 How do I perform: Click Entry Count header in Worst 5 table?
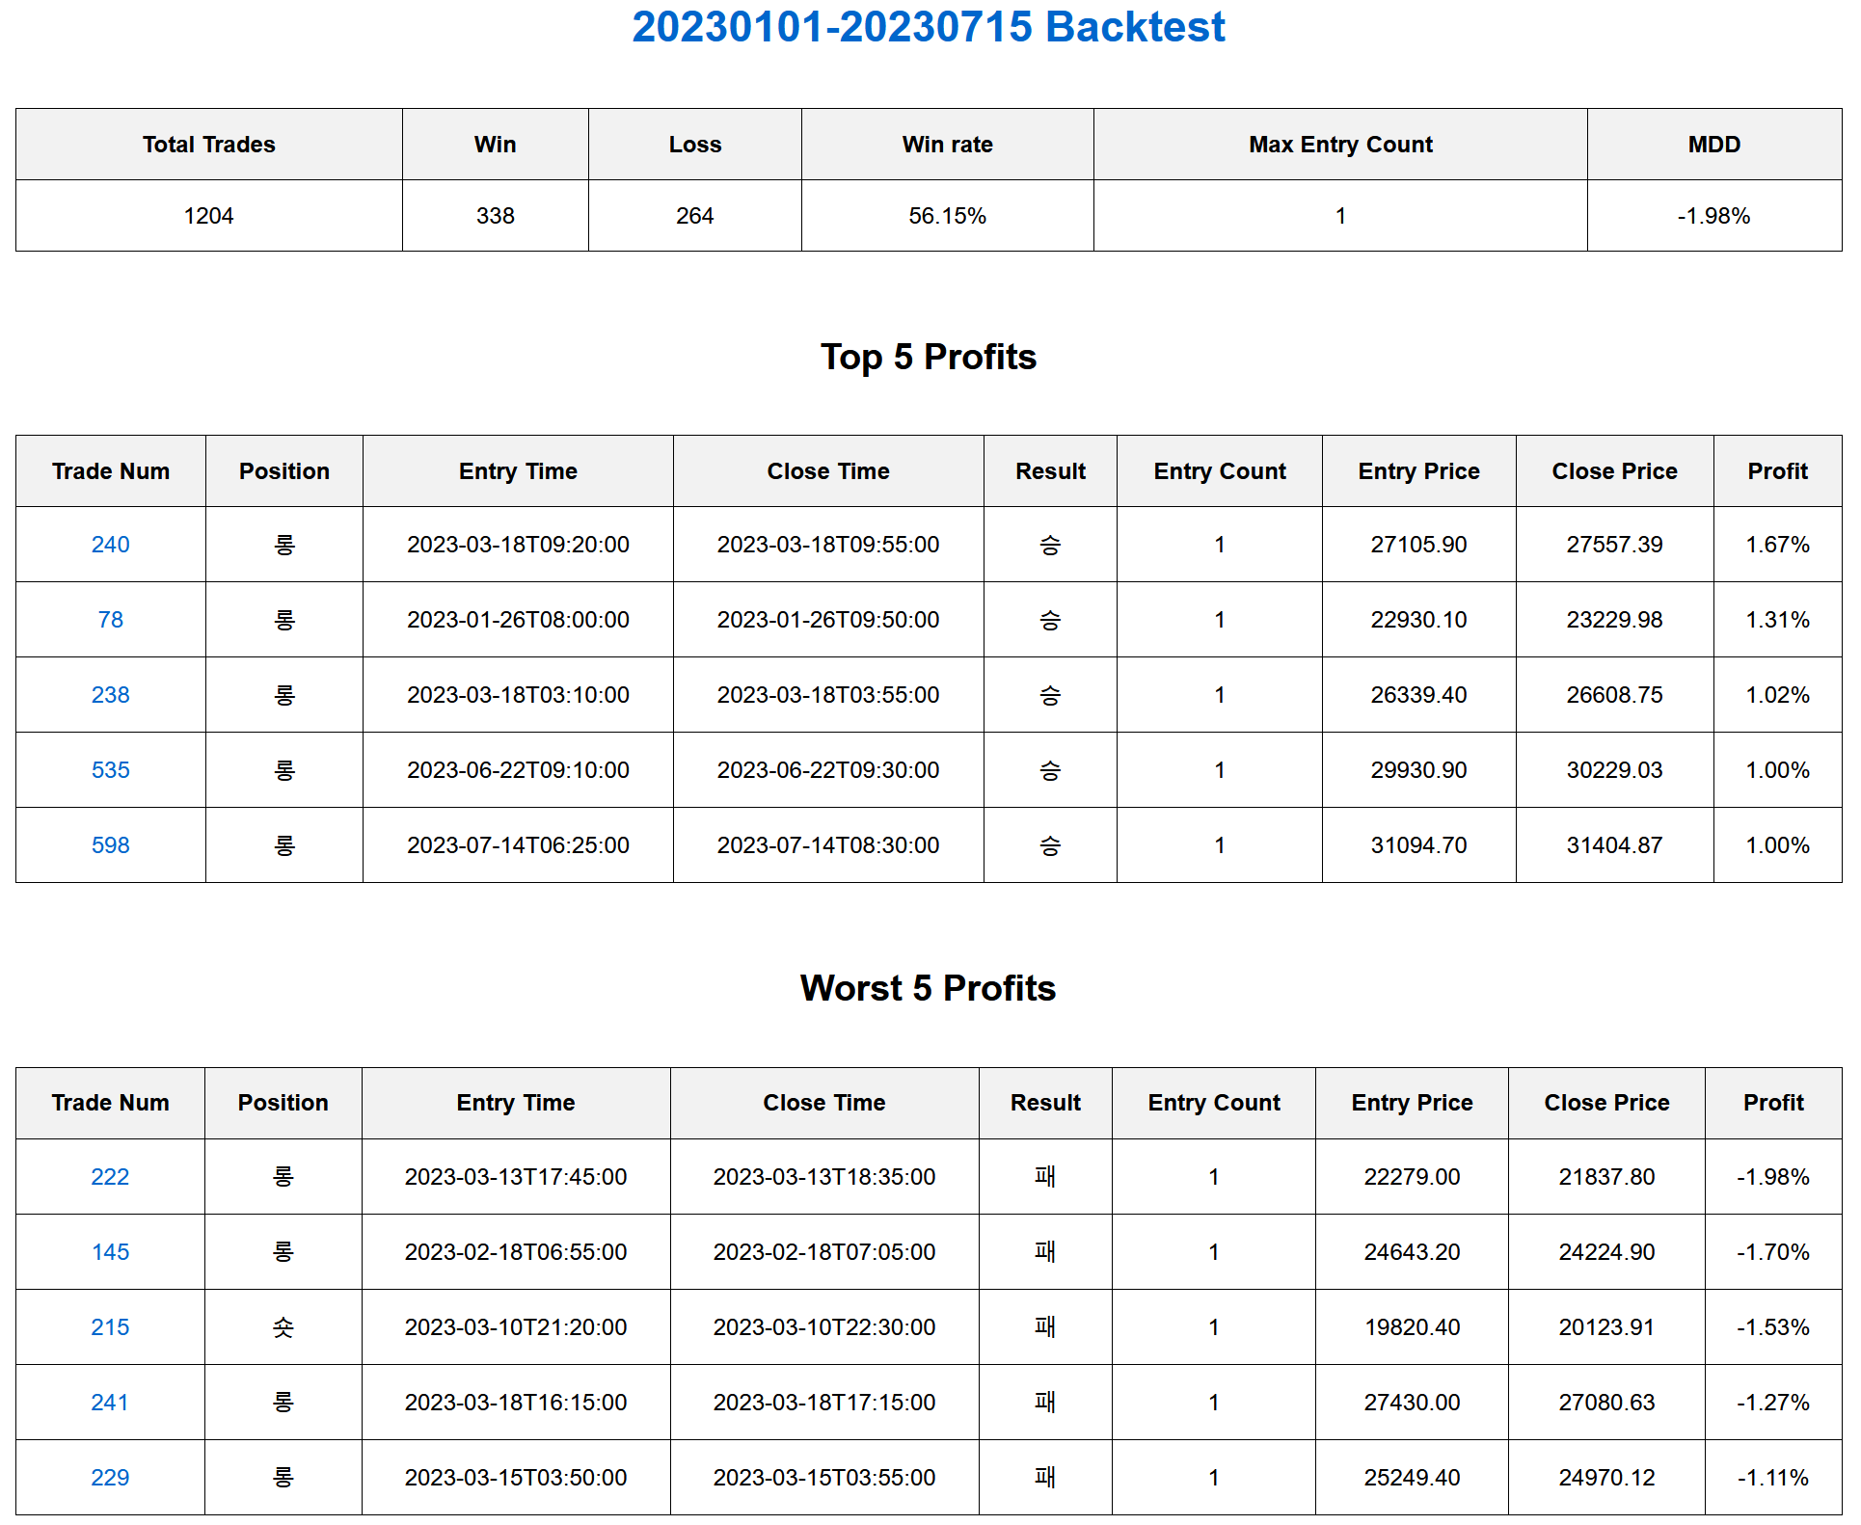click(x=1214, y=1103)
